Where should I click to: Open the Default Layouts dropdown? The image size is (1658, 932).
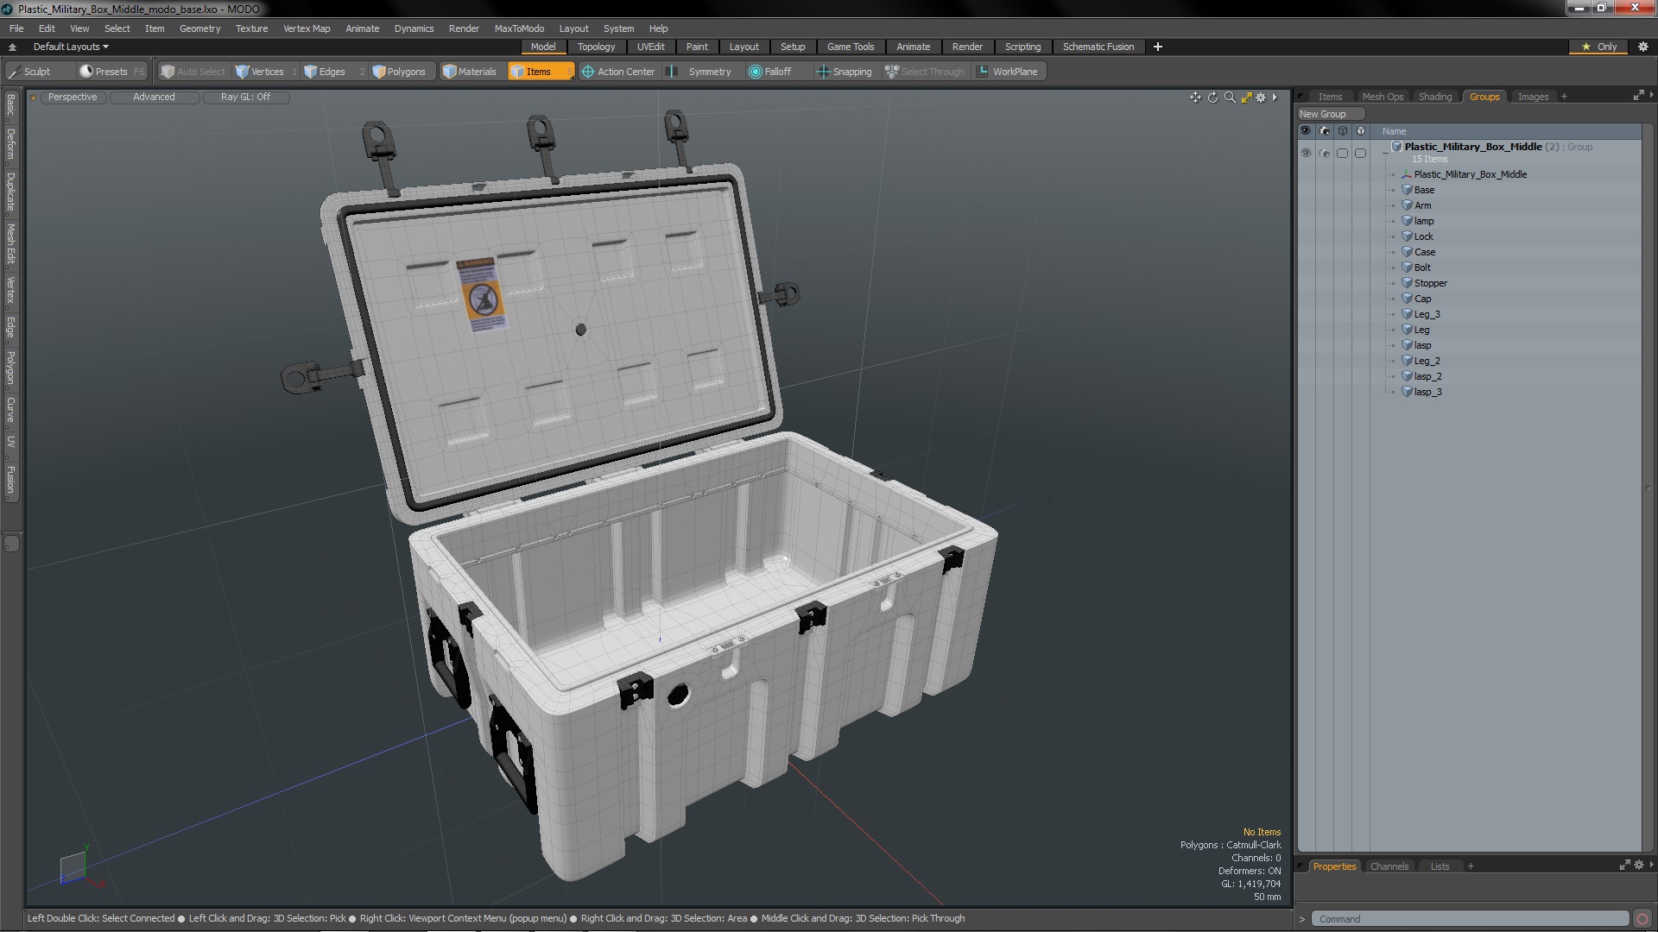point(71,47)
